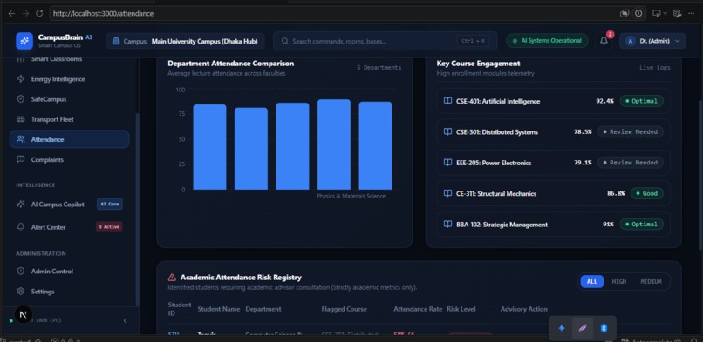The image size is (703, 342).
Task: Click the Next.js N dev tools badge
Action: point(24,315)
